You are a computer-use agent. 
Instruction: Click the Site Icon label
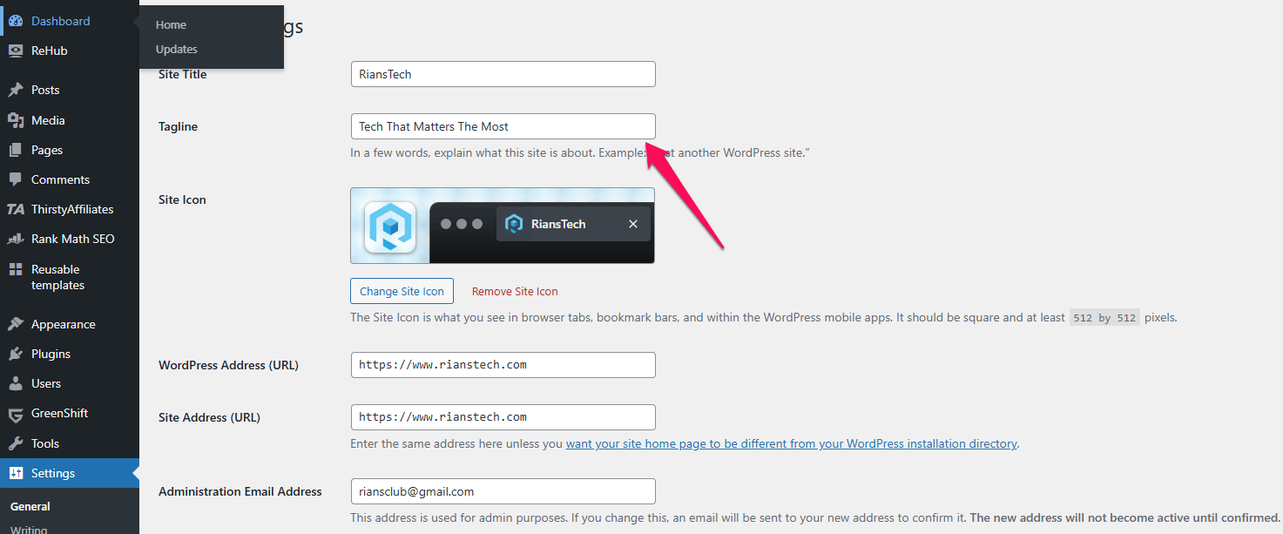(x=182, y=199)
